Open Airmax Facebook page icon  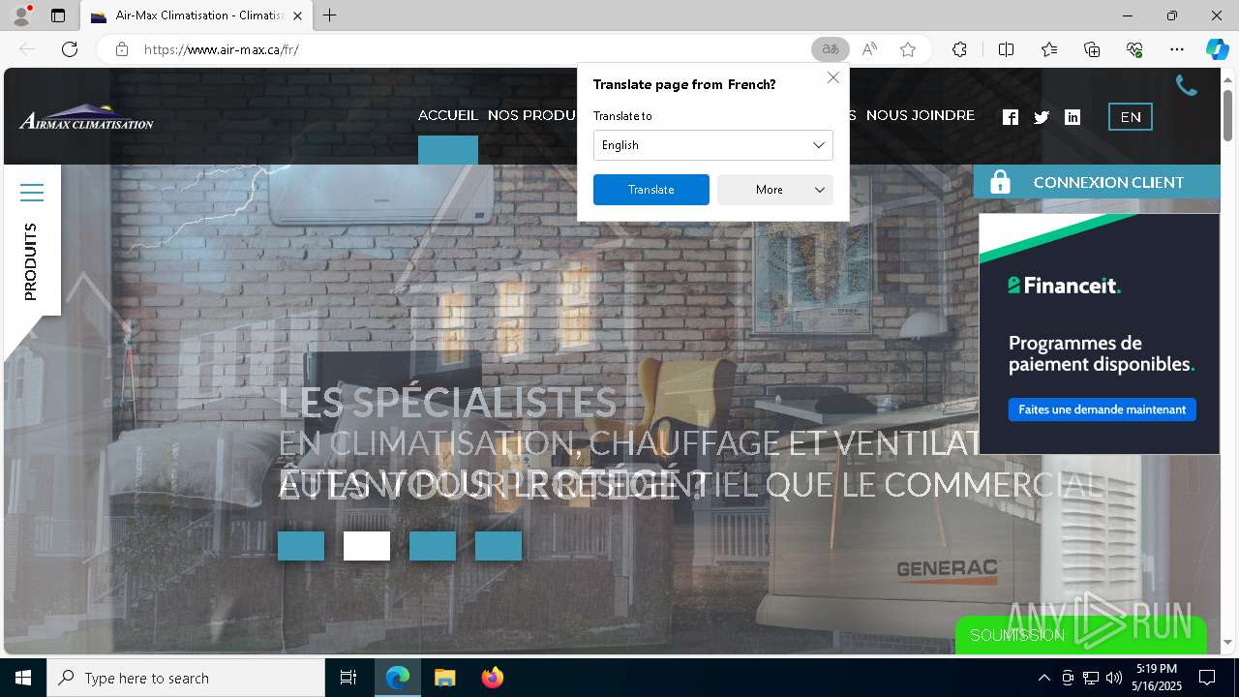[x=1011, y=117]
